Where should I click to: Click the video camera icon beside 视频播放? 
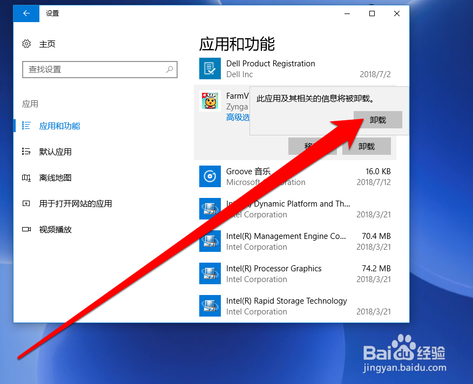point(26,229)
